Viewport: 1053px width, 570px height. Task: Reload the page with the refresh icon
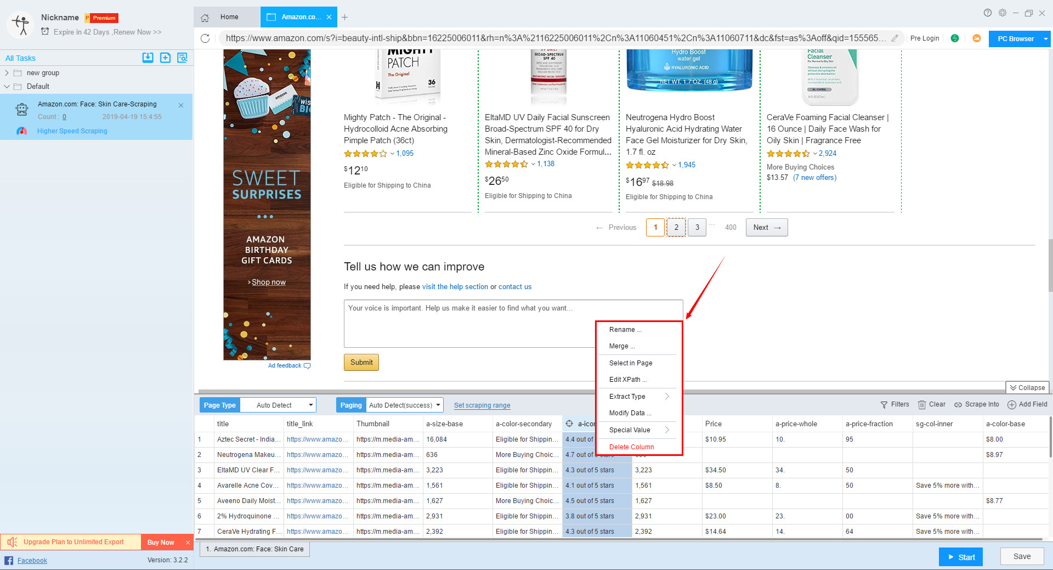coord(205,38)
